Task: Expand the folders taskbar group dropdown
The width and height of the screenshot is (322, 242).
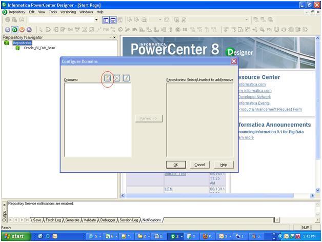Action: pos(149,236)
